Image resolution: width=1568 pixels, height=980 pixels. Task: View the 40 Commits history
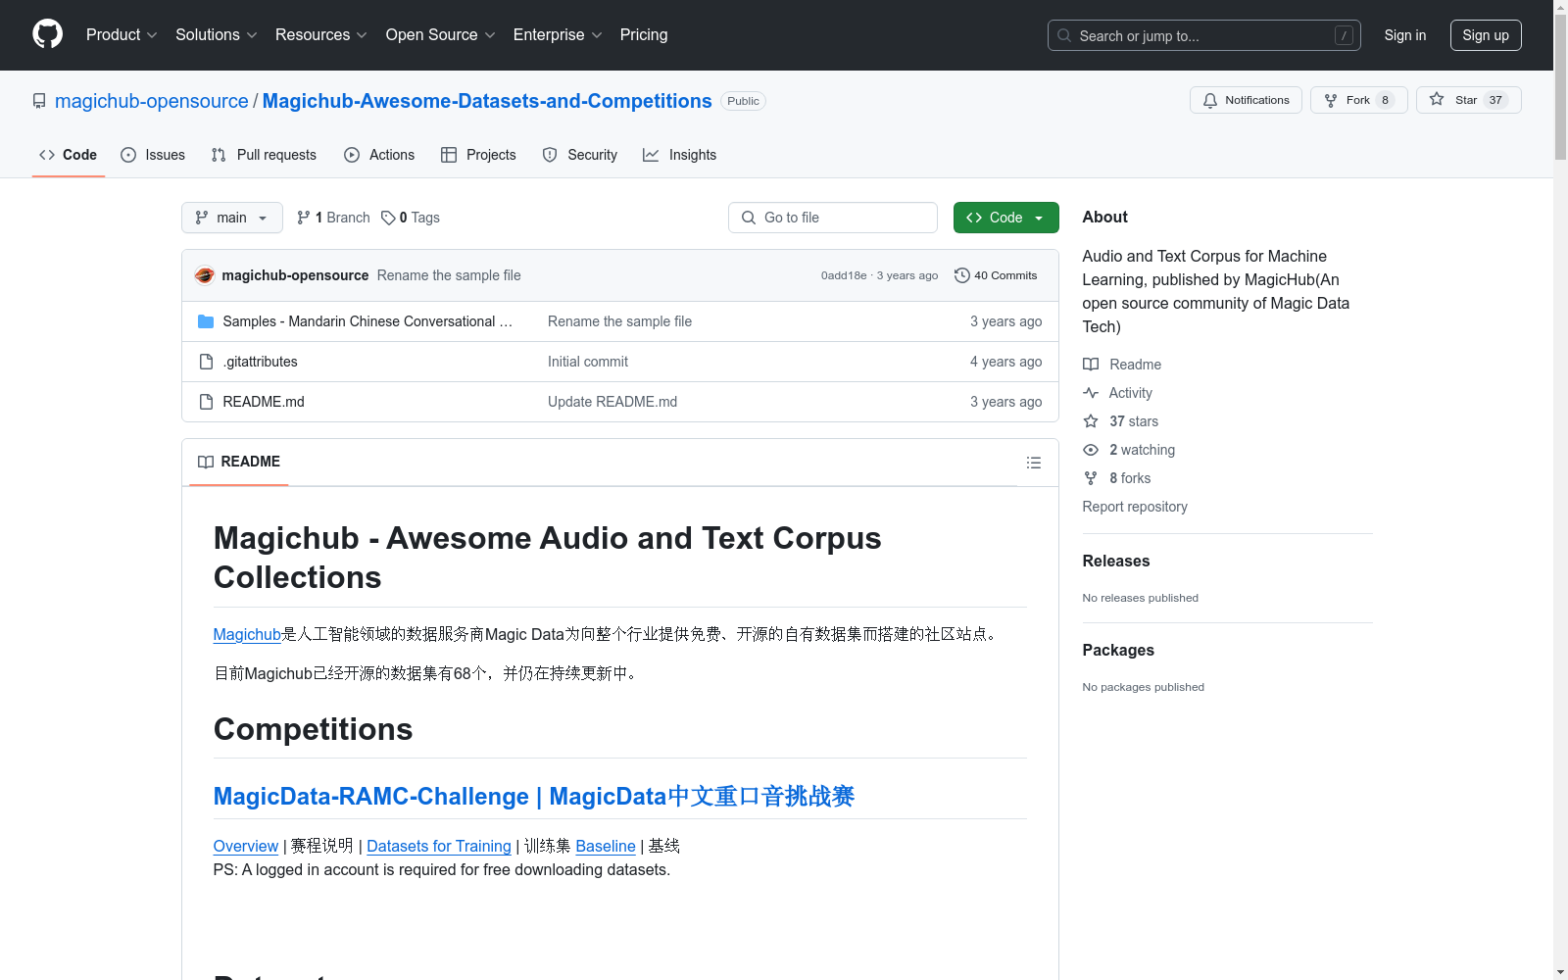[996, 275]
